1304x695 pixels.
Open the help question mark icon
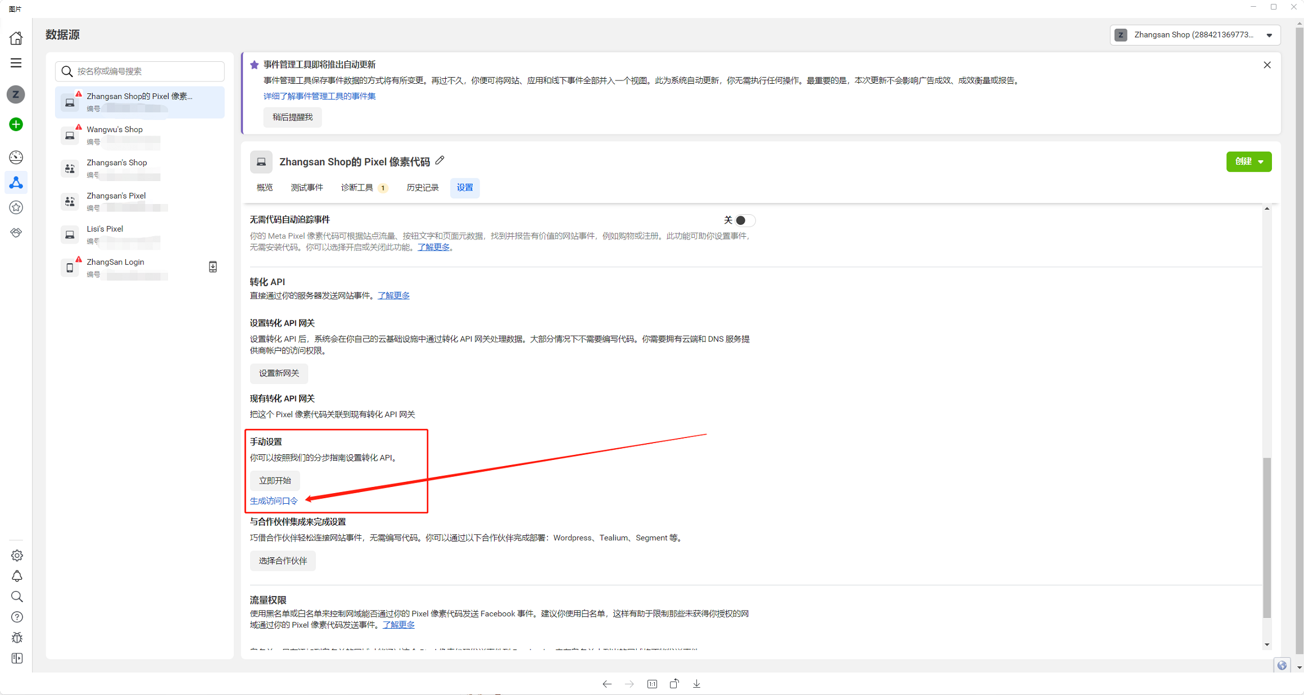point(17,617)
